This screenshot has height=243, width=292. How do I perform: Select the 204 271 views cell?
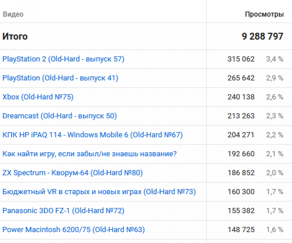(x=241, y=135)
